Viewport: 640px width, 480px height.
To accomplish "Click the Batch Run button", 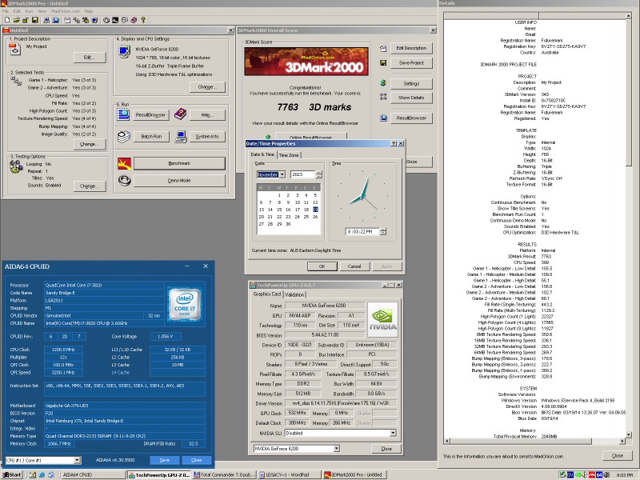I will (x=151, y=136).
